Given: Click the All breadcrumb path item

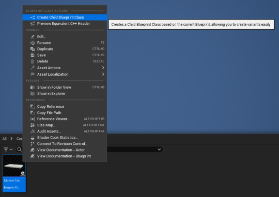Looking at the screenshot, I should tap(5, 139).
